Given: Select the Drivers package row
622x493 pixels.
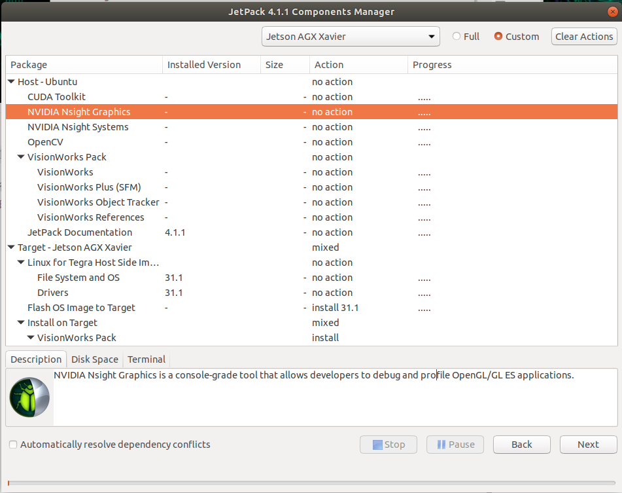Looking at the screenshot, I should coord(311,293).
